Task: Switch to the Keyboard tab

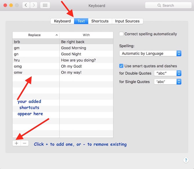Action: pos(62,21)
